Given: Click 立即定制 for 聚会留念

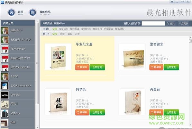Looking at the screenshot, I should 171,67.
